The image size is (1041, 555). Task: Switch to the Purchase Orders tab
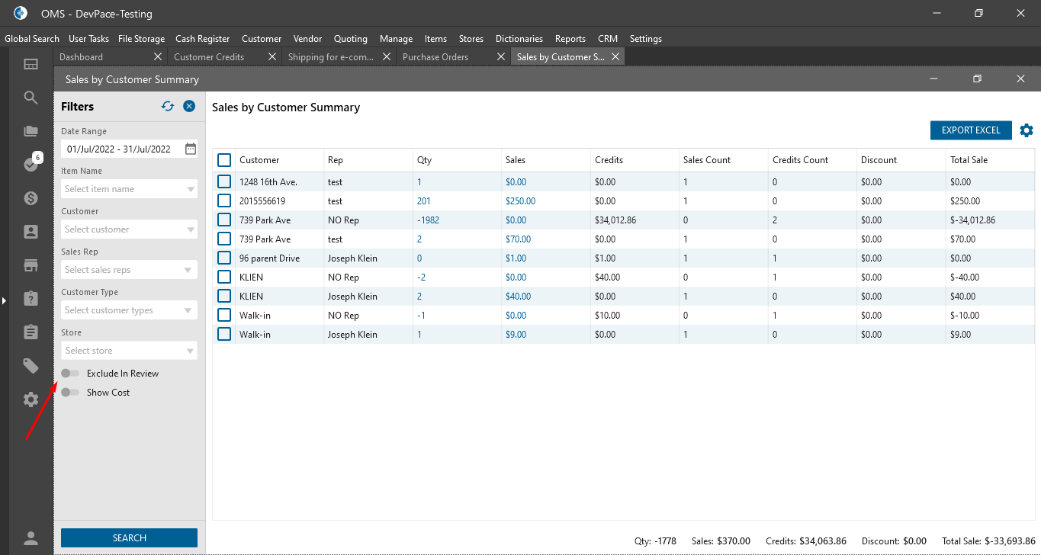[435, 57]
